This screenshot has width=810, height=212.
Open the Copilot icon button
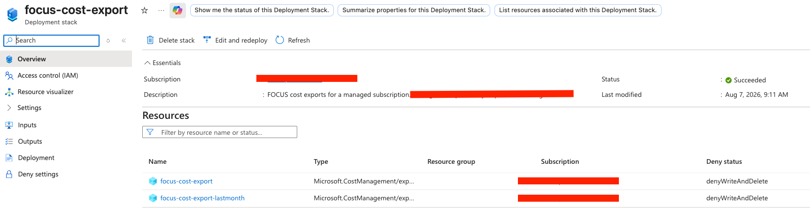tap(177, 10)
